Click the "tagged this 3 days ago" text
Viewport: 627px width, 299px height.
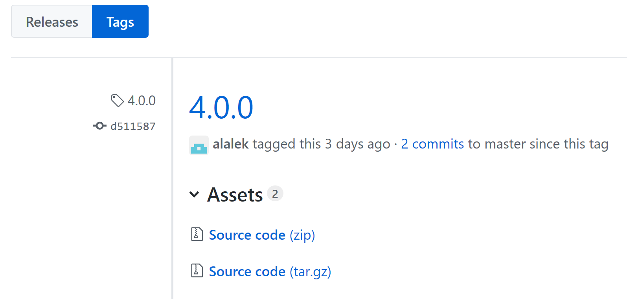pos(321,144)
